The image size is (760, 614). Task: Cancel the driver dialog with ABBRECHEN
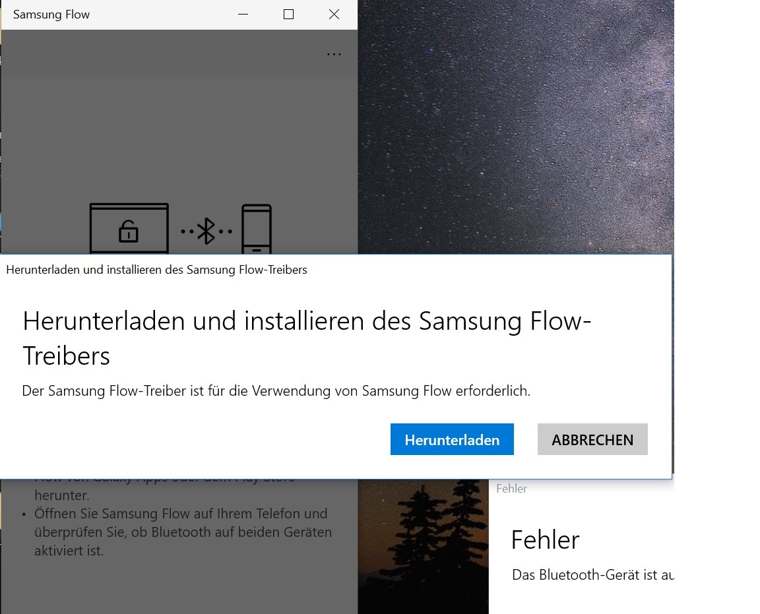(x=592, y=439)
